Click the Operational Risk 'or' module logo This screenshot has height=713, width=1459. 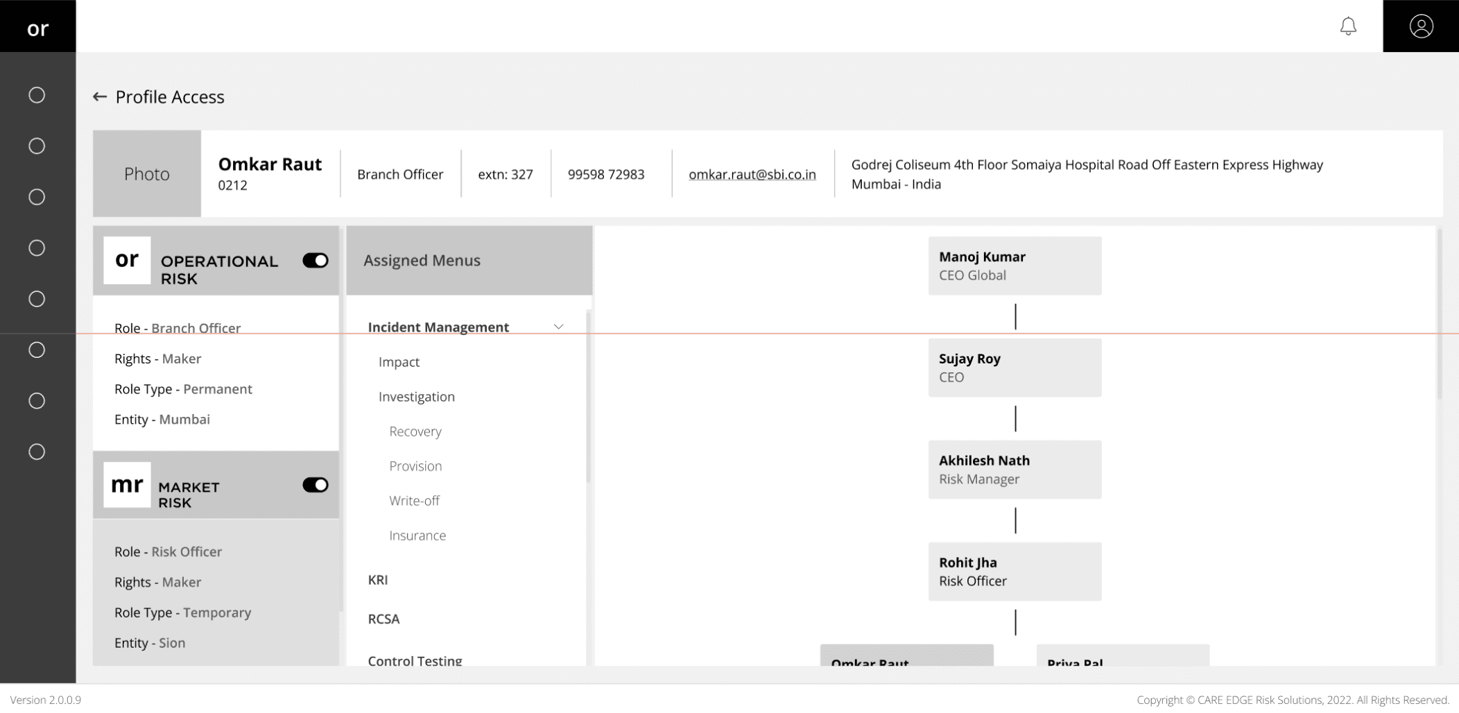tap(127, 260)
